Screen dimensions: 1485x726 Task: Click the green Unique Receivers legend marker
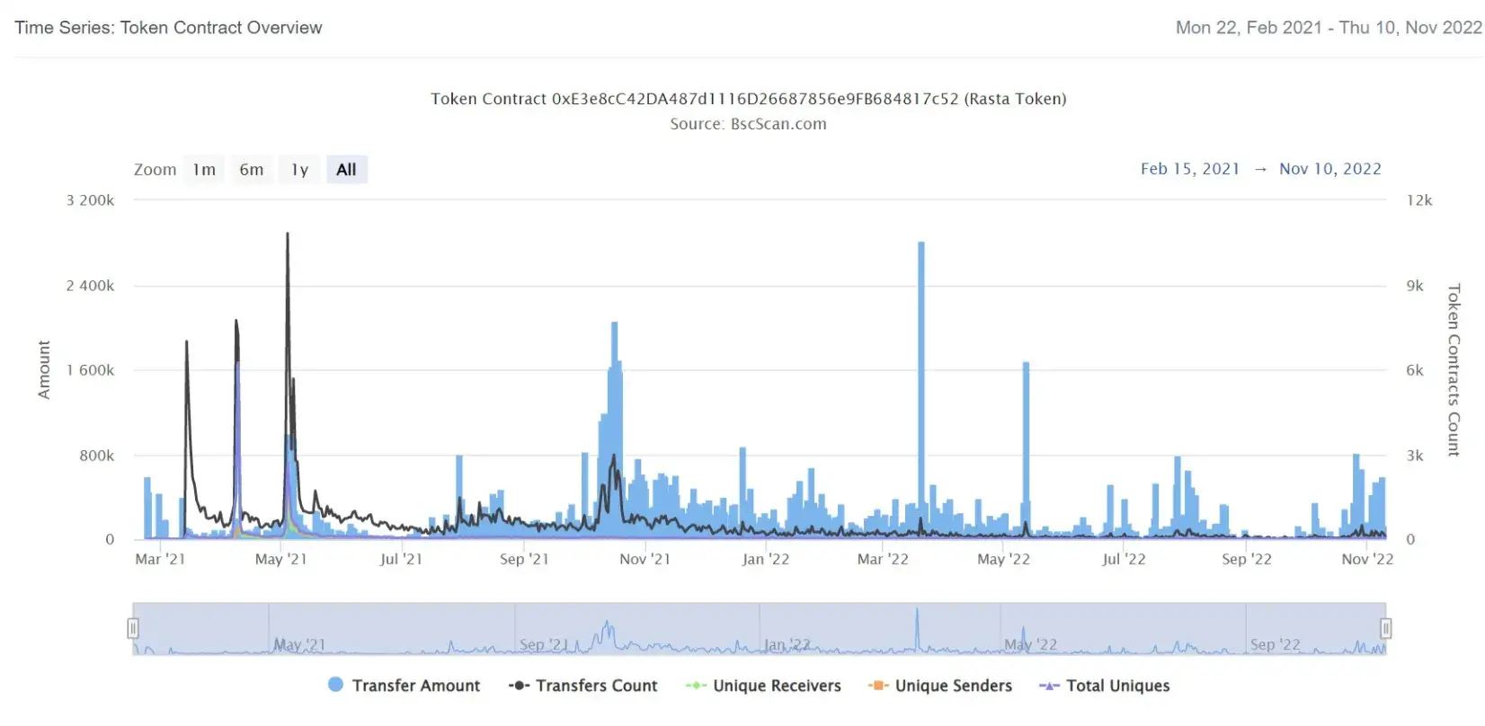click(x=696, y=686)
